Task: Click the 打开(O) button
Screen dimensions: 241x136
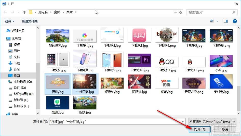Action: pyautogui.click(x=200, y=129)
